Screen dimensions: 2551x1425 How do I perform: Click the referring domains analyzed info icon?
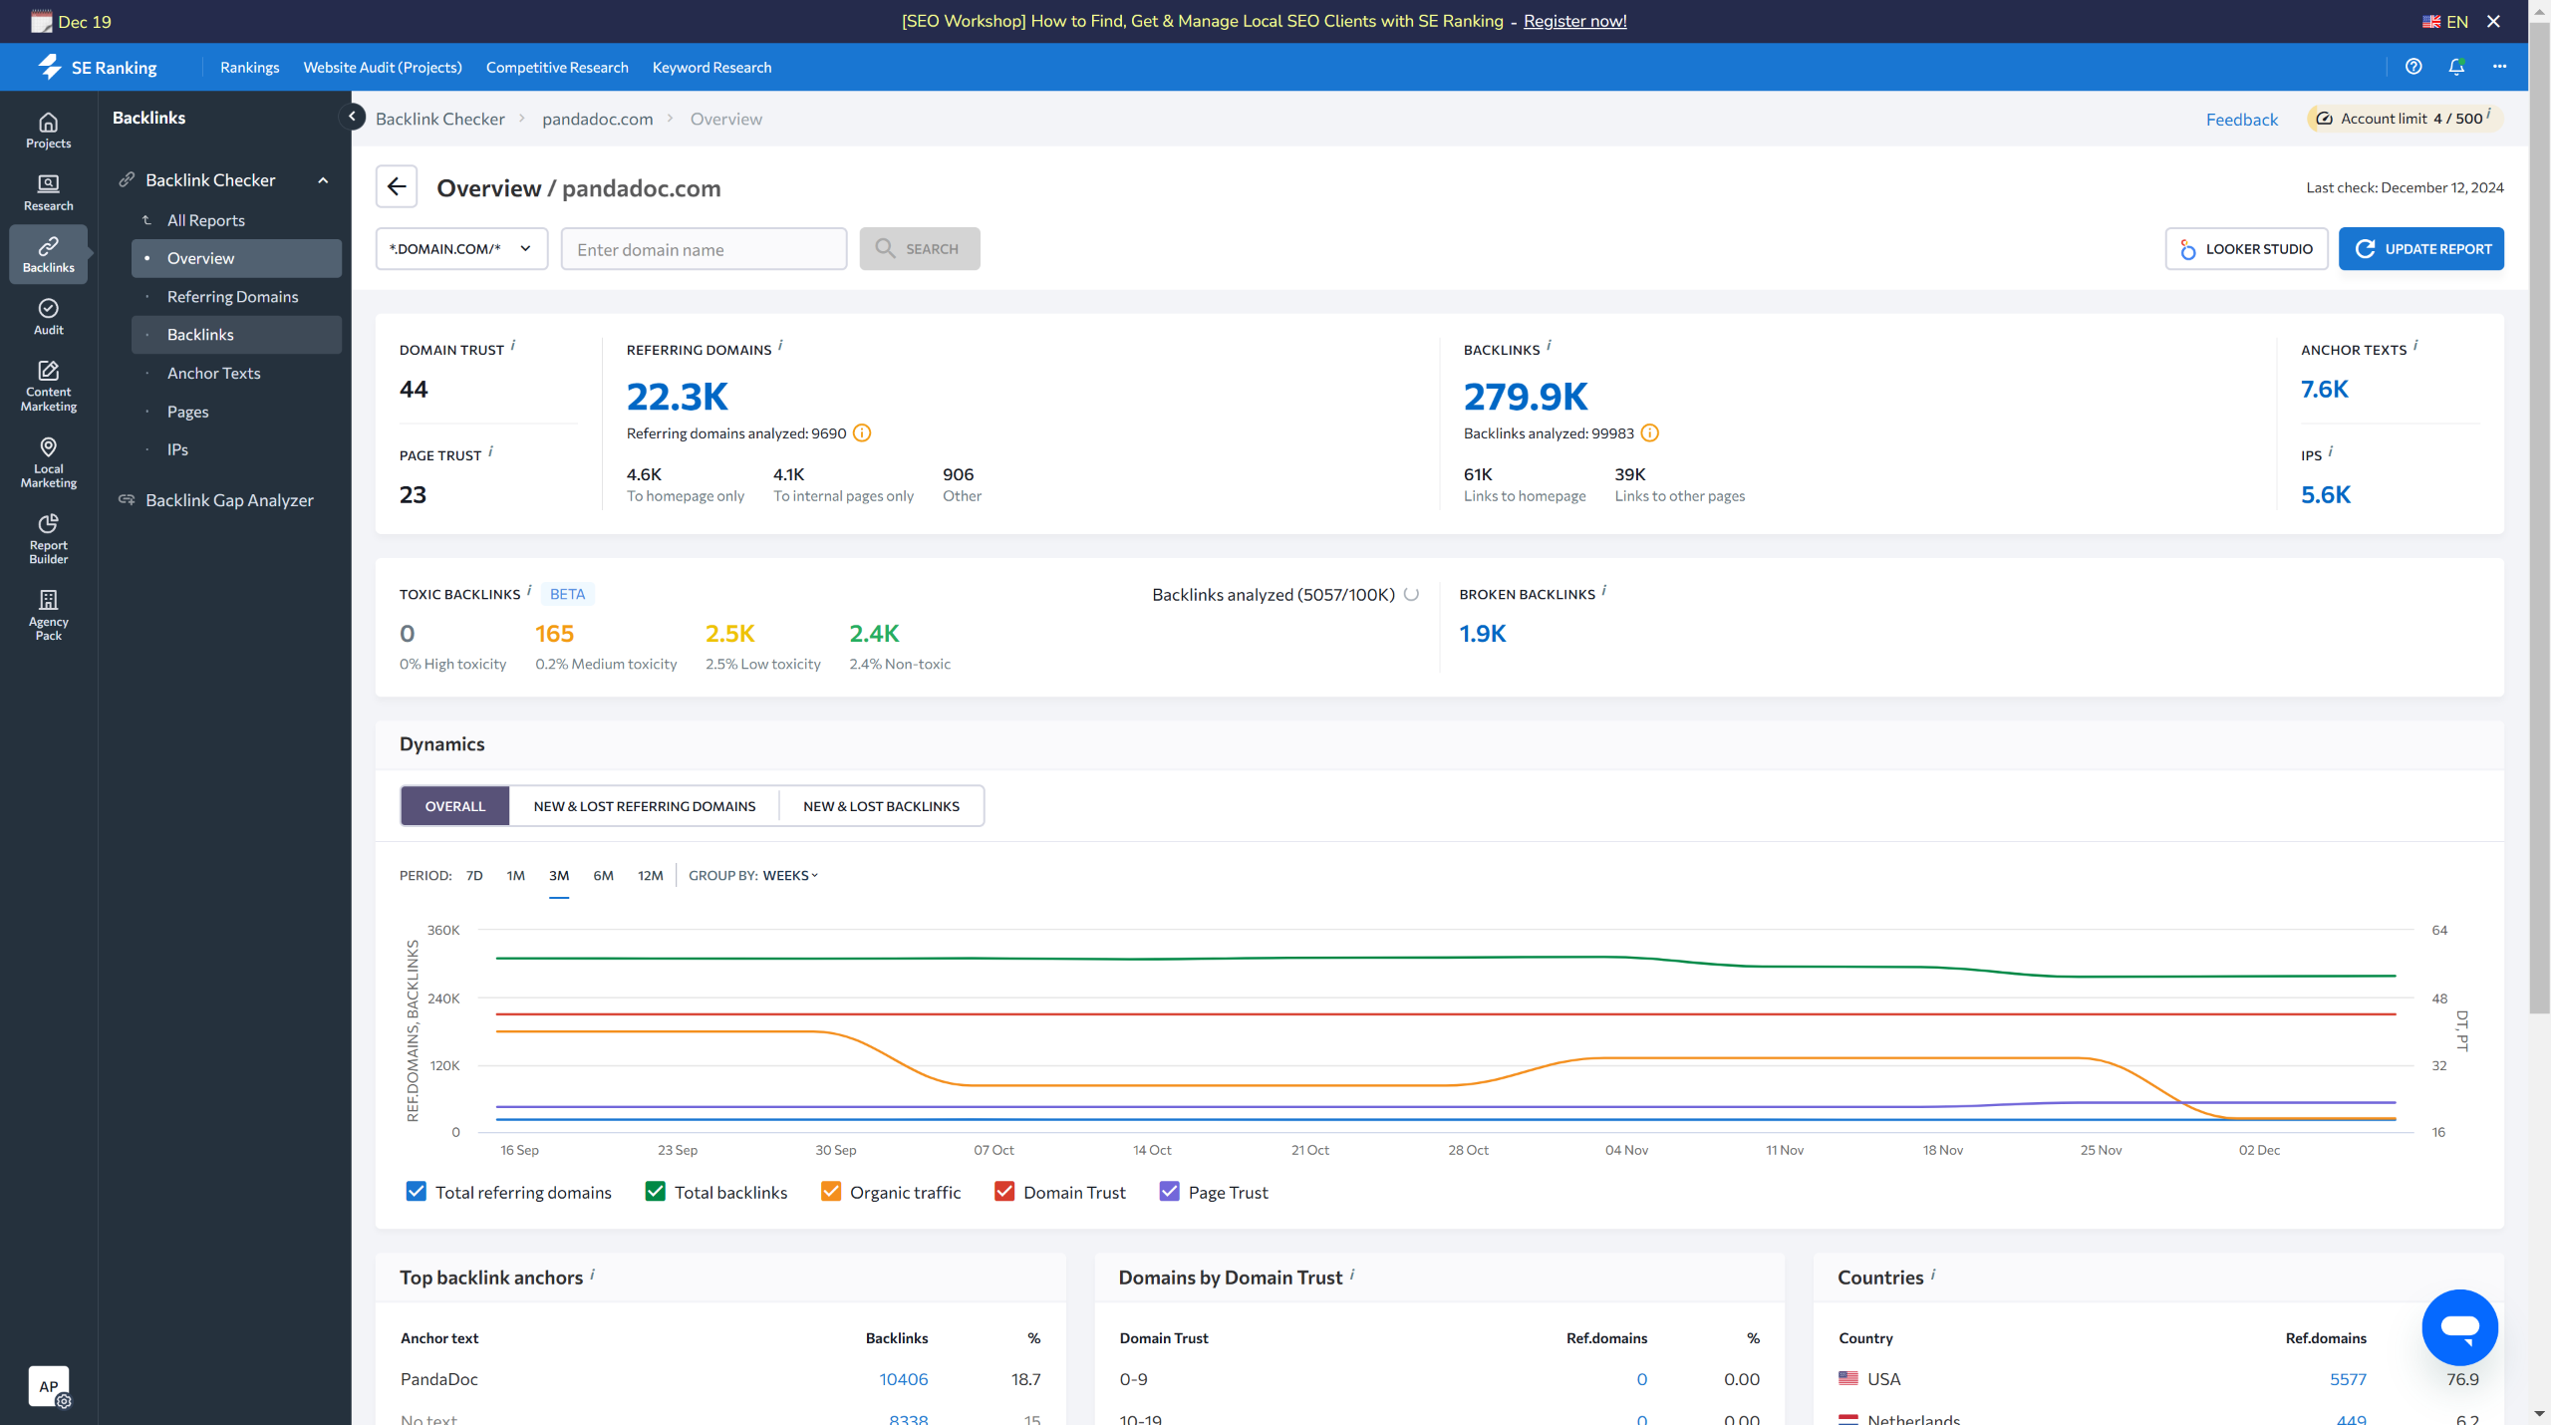862,433
